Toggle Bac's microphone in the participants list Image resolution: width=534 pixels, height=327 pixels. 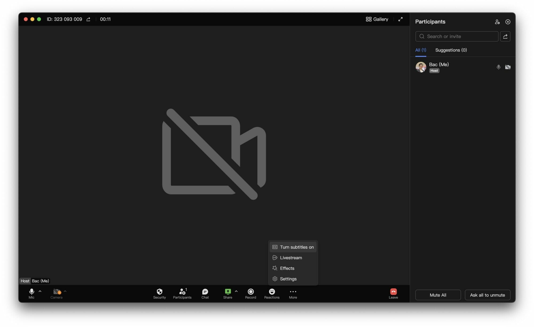point(498,67)
